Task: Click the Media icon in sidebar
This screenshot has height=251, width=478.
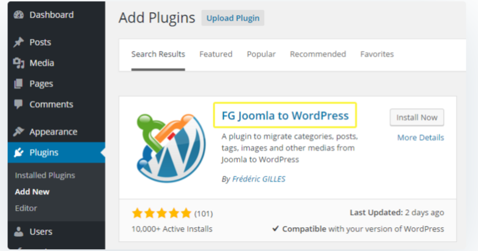Action: (x=18, y=63)
